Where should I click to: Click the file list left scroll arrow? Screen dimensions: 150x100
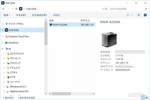50,94
